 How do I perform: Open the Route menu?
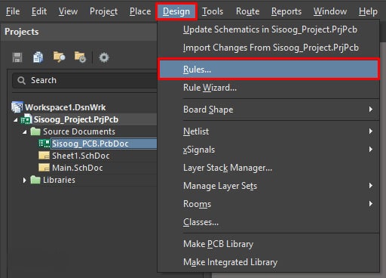tap(247, 11)
